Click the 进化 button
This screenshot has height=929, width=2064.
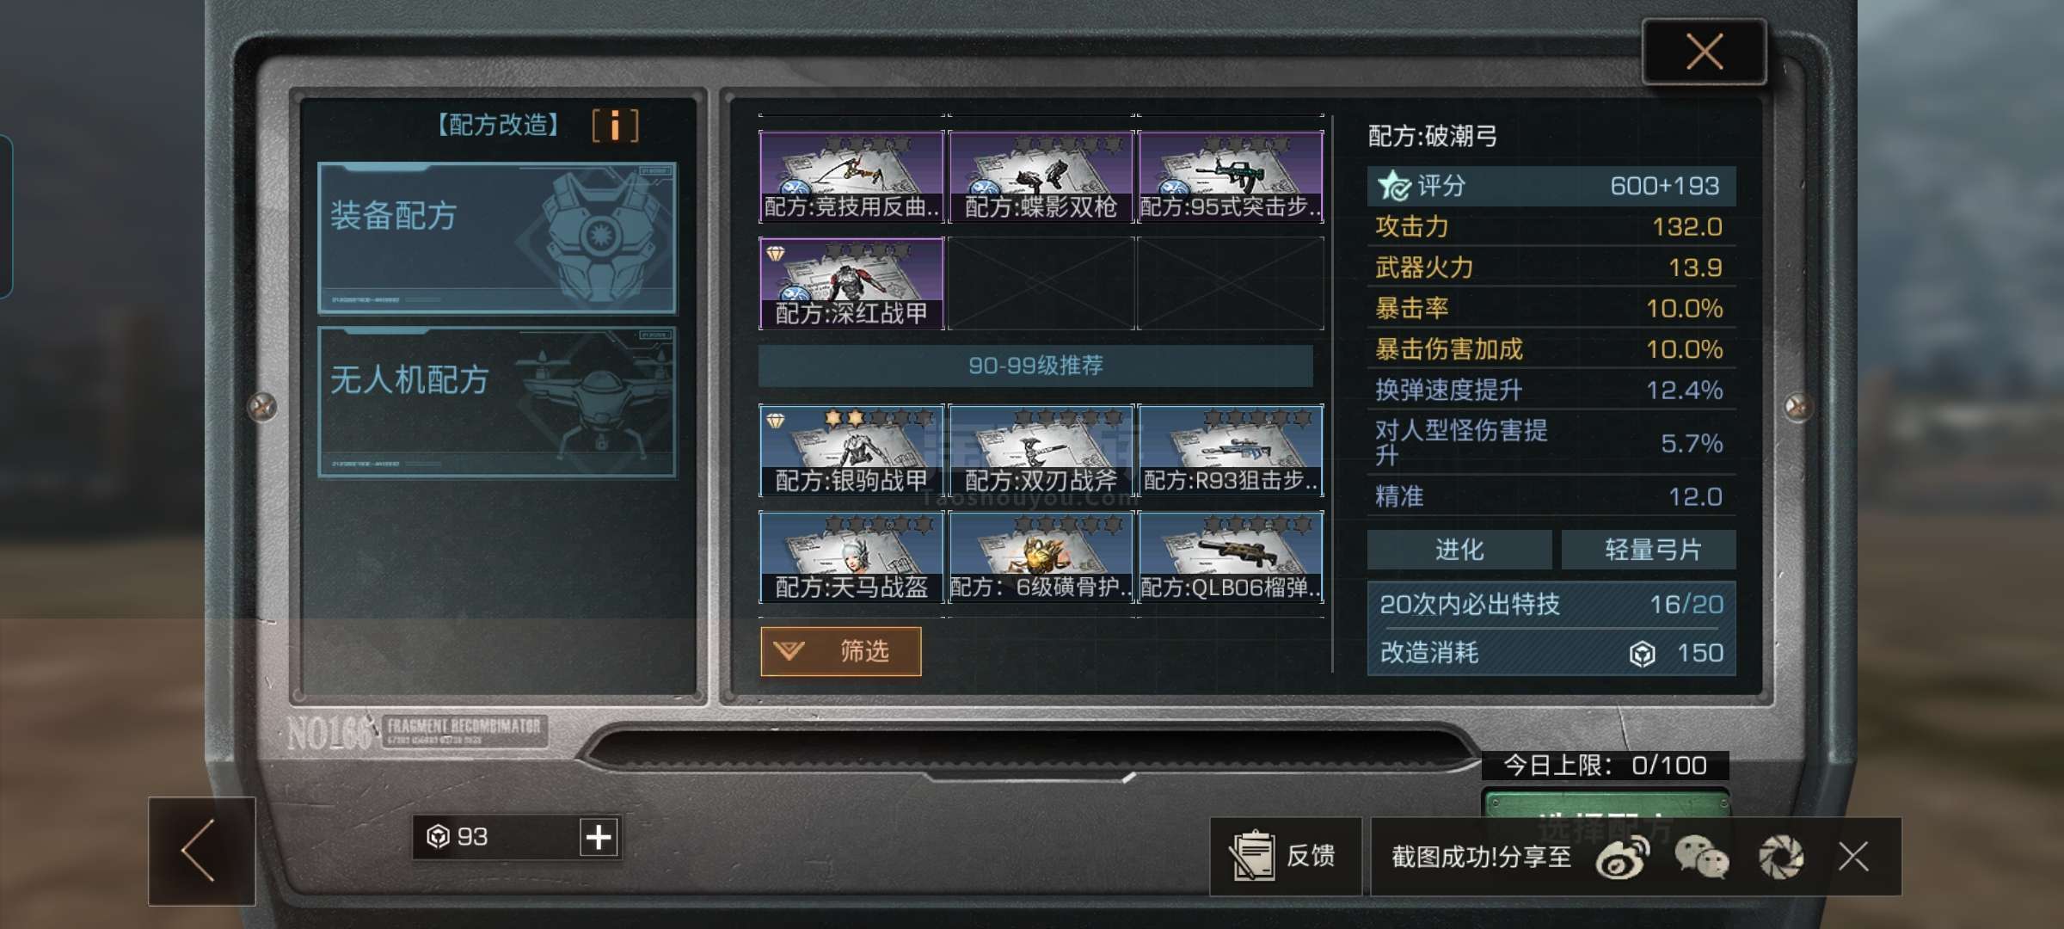pos(1459,550)
